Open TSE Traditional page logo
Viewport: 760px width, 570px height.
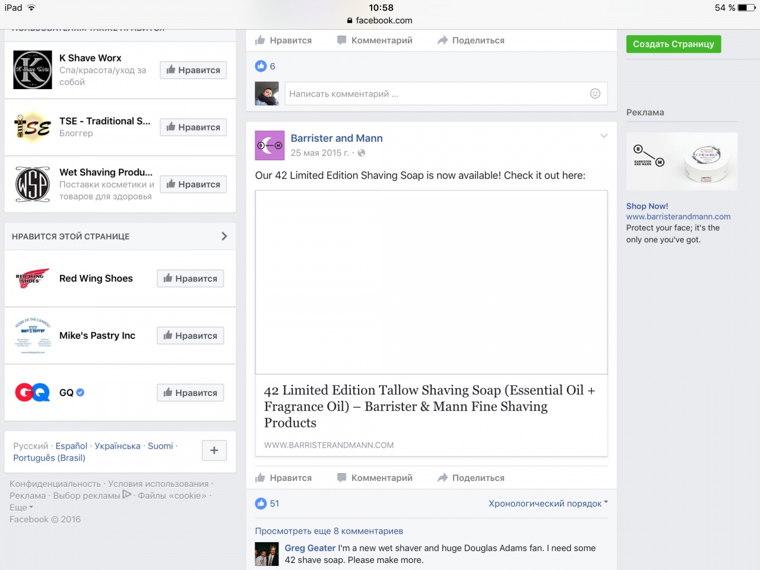point(33,127)
